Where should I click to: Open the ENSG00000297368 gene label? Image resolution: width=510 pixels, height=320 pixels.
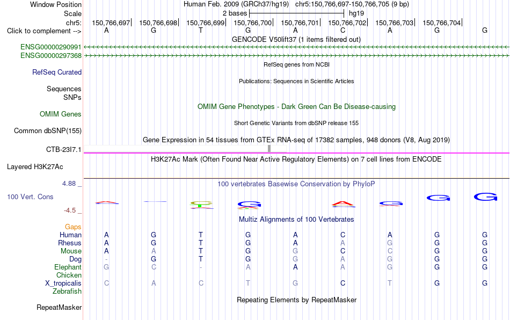click(x=51, y=56)
